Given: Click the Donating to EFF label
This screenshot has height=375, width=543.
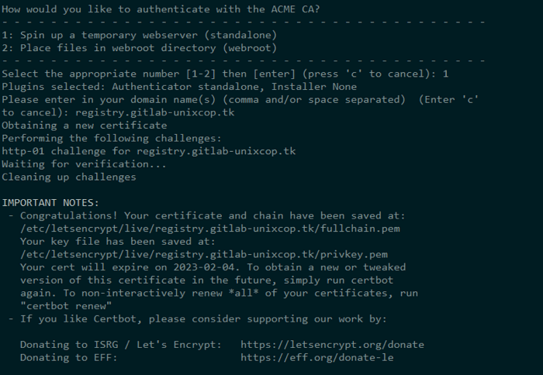Looking at the screenshot, I should 69,357.
